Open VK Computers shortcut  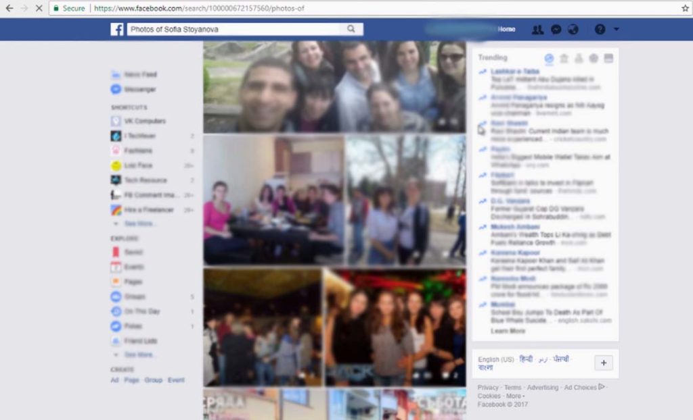tap(139, 121)
